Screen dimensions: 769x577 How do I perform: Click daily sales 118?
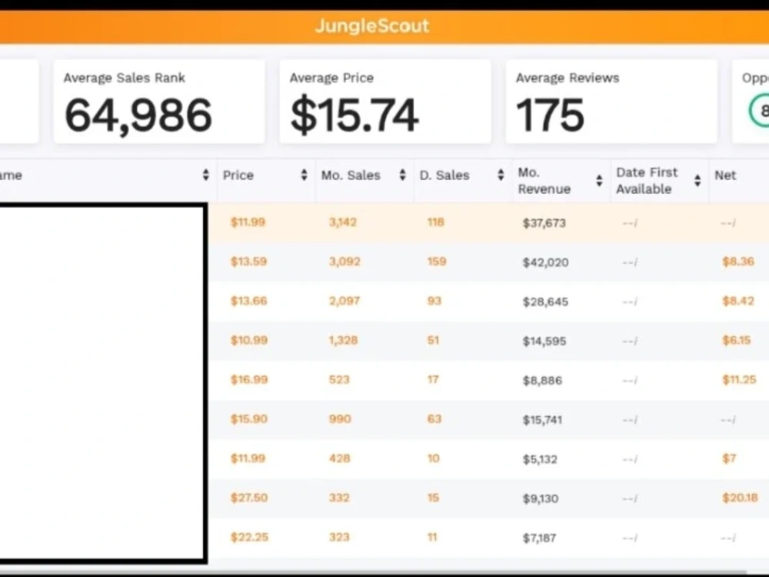435,222
